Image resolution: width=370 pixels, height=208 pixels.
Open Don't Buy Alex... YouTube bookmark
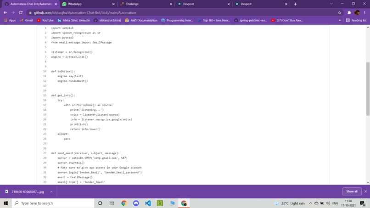pos(287,21)
